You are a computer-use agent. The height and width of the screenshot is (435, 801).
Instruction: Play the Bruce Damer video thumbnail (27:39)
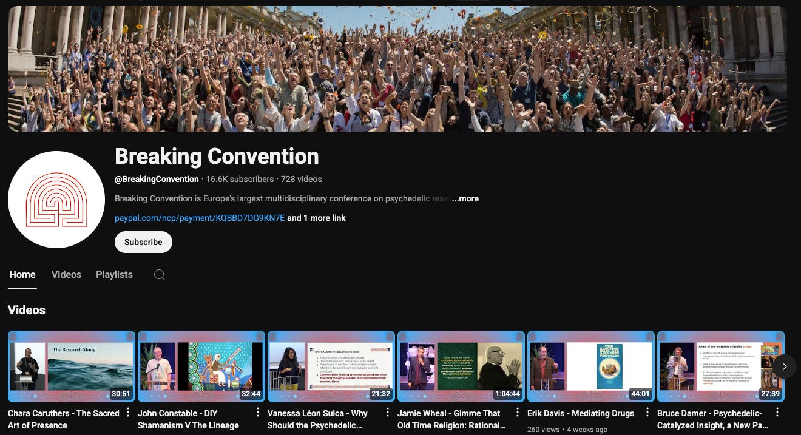tap(721, 366)
